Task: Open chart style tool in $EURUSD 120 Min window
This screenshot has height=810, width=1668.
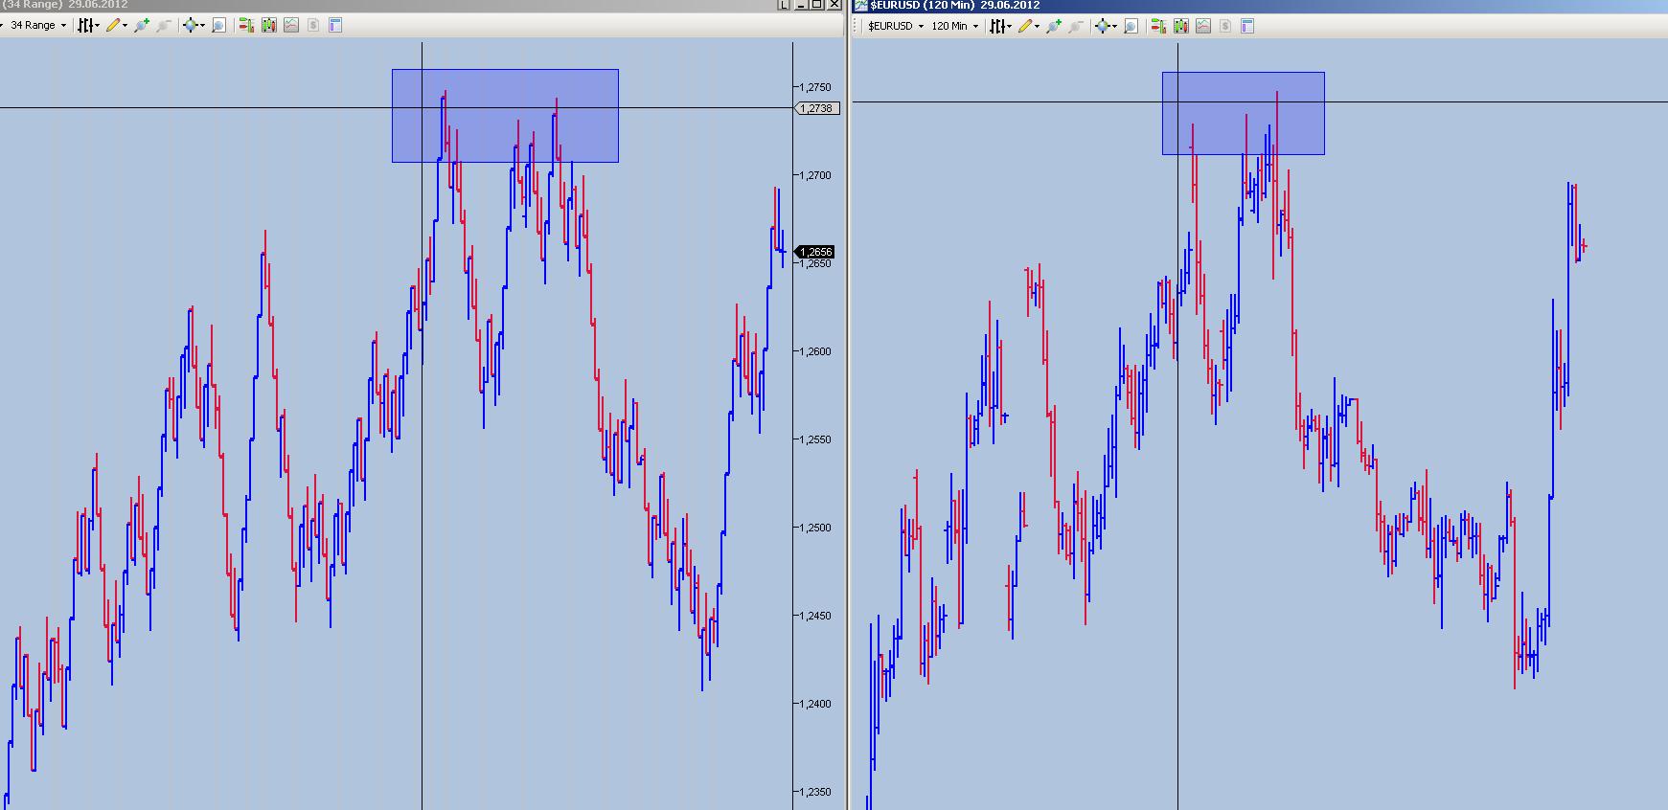Action: click(x=998, y=26)
